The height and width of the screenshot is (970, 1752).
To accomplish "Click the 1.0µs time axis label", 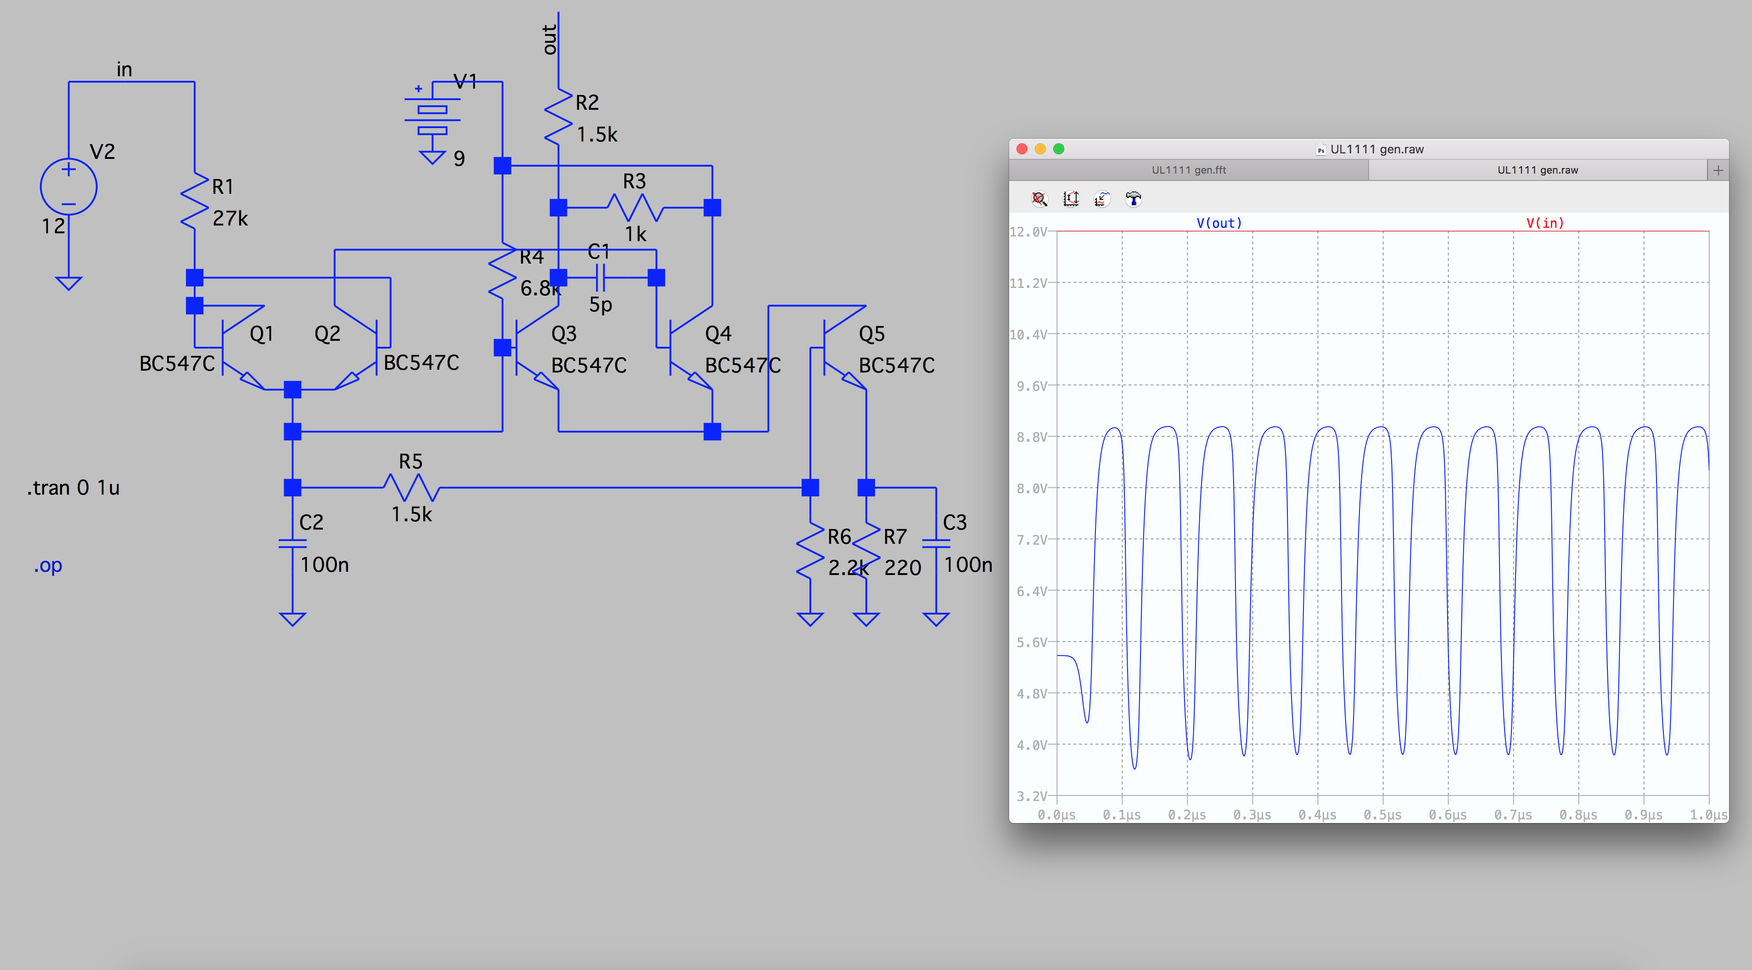I will coord(1708,815).
